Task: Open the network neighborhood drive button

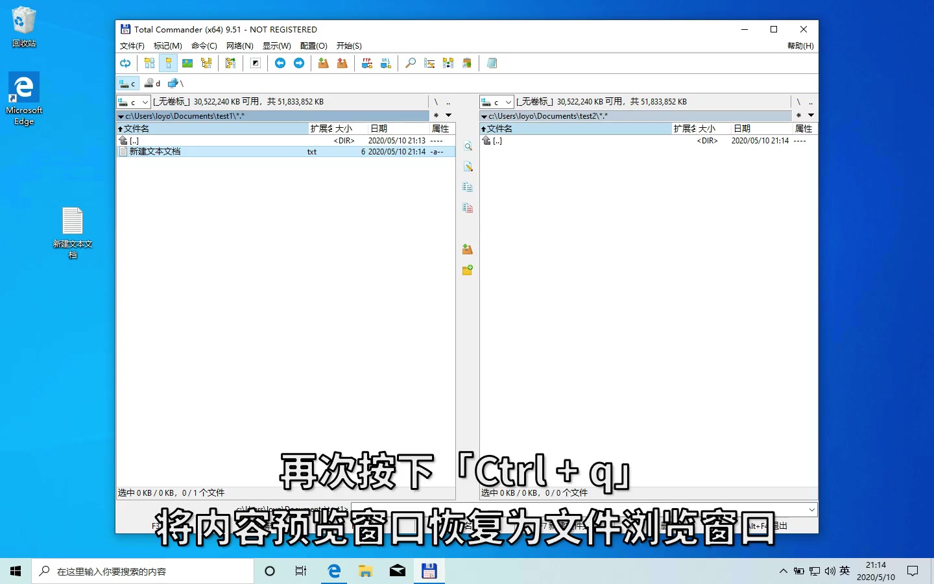Action: coord(176,83)
